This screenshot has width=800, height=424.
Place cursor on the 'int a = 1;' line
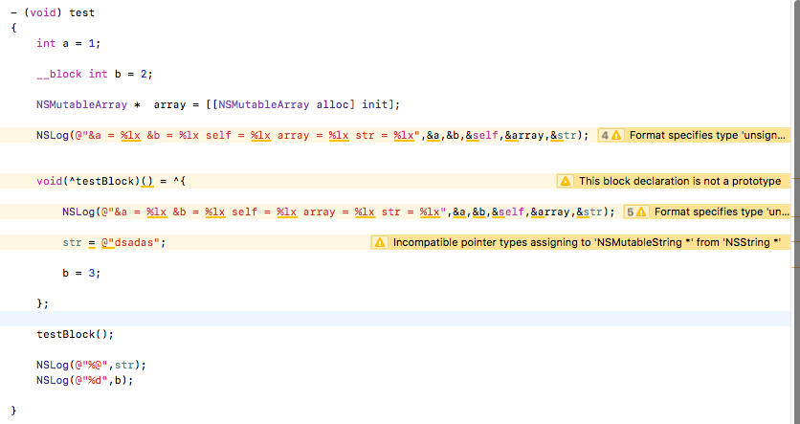tap(68, 43)
